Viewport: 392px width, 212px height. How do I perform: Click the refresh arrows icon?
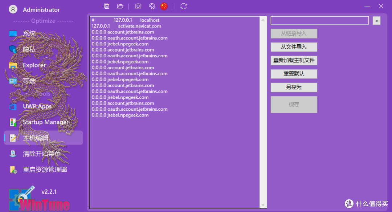click(184, 6)
